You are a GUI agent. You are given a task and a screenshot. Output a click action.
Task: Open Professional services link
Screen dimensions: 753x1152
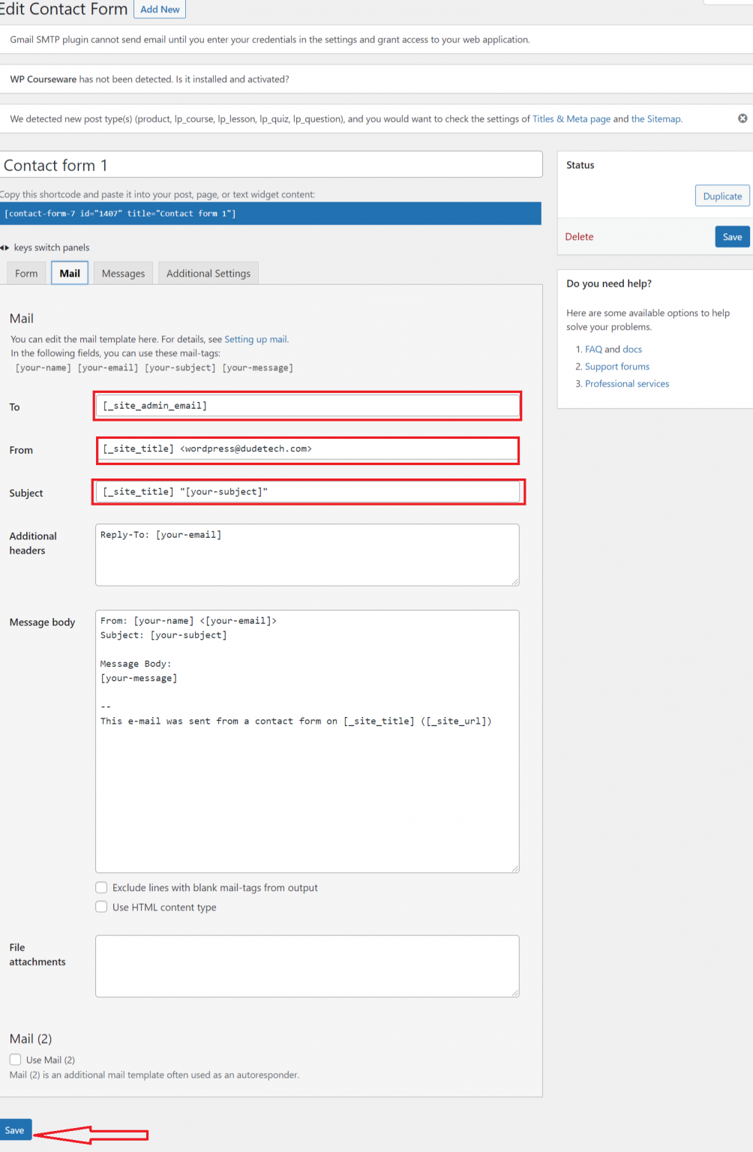[626, 384]
